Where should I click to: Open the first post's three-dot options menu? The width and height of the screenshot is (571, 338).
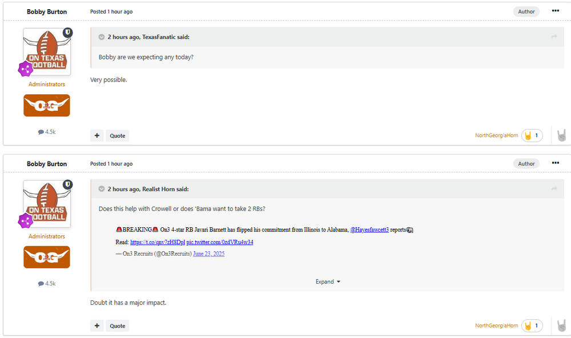coord(556,11)
